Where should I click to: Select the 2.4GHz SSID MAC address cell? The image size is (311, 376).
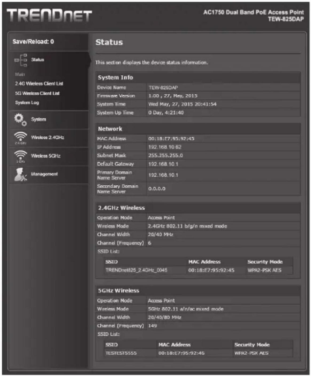(211, 270)
